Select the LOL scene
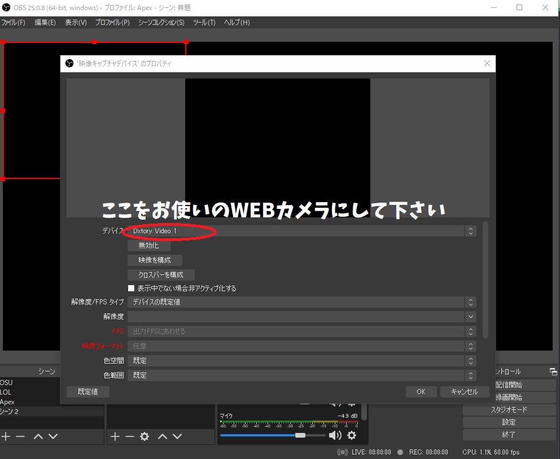560x459 pixels. [30, 392]
